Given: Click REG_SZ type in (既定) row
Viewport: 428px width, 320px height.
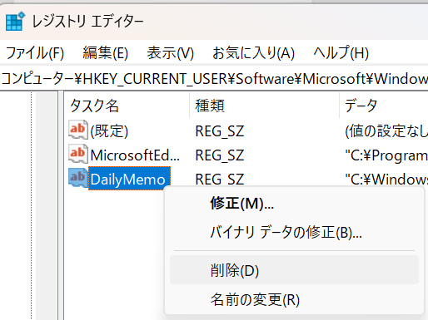Looking at the screenshot, I should (x=220, y=131).
